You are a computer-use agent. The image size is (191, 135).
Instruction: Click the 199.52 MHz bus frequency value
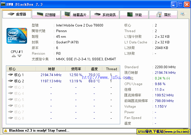click(x=164, y=95)
